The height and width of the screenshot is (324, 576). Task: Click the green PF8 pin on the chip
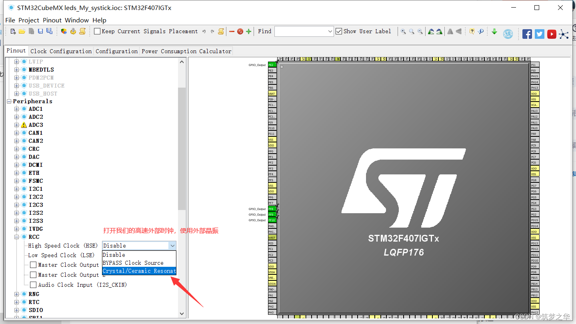coord(272,209)
